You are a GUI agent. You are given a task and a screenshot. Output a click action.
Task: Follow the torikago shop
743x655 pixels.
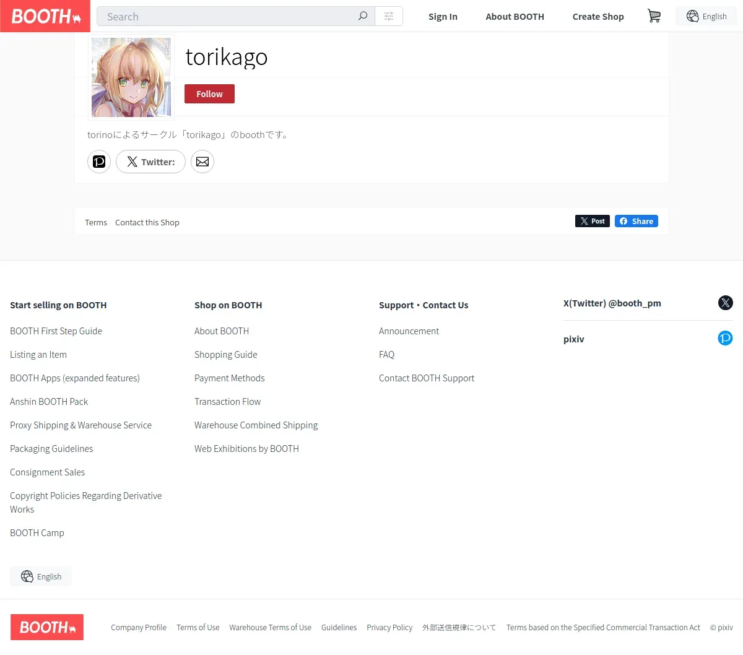click(x=209, y=94)
